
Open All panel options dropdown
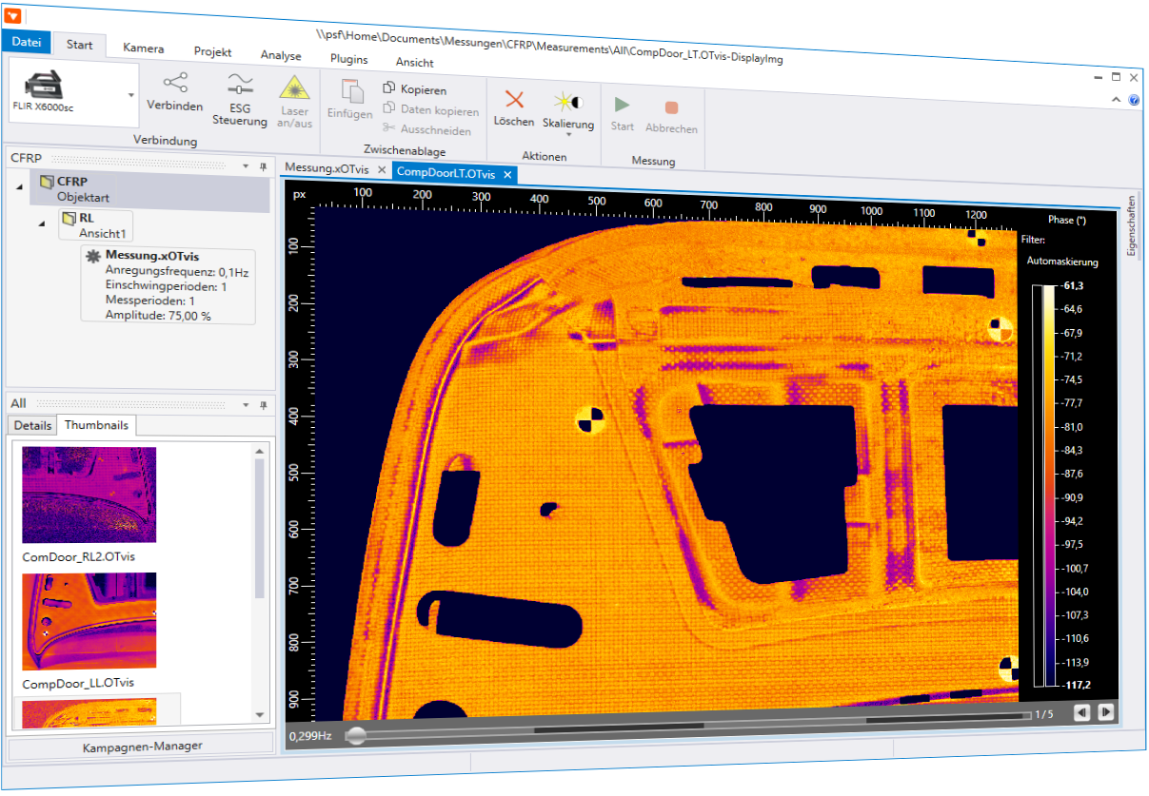pyautogui.click(x=247, y=404)
